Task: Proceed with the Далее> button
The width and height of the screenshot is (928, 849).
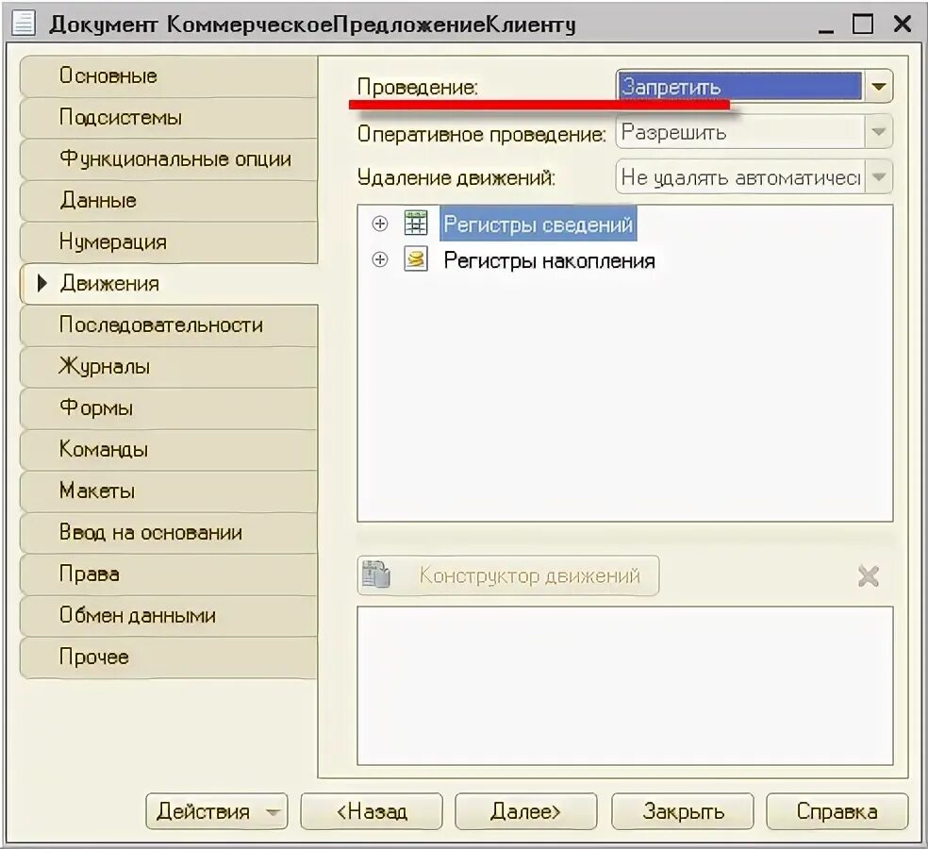Action: tap(525, 811)
